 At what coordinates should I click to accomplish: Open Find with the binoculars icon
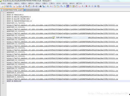40,6
